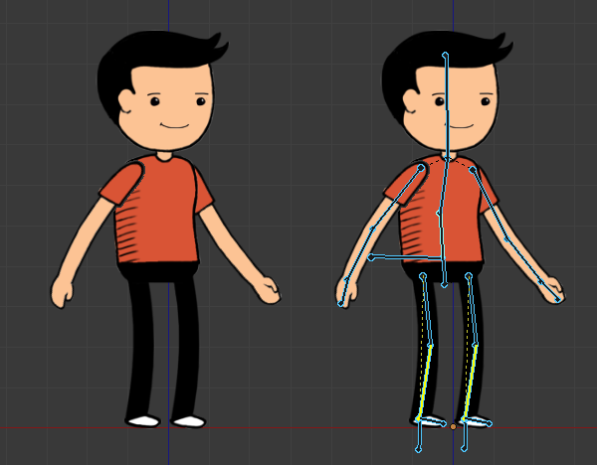Screen dimensions: 597x465
Task: Click the hand bone tip at screen-left rigged hand
Action: pyautogui.click(x=341, y=303)
